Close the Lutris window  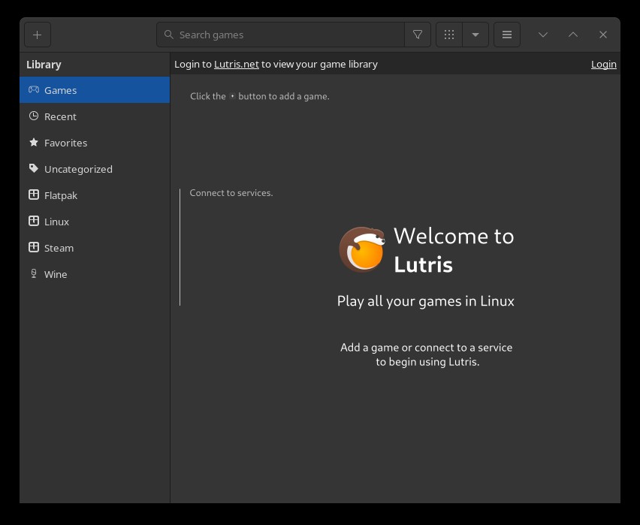coord(603,35)
